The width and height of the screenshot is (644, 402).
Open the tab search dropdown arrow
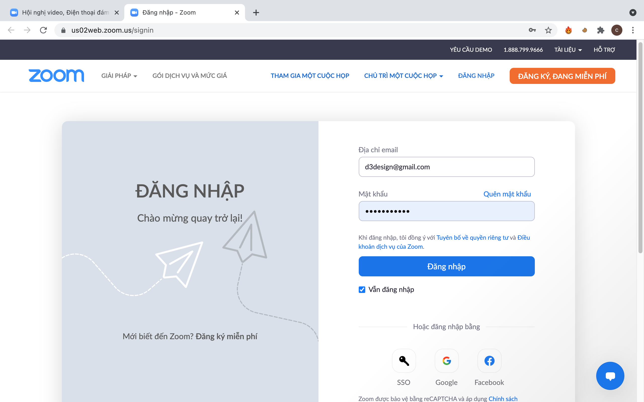click(633, 13)
